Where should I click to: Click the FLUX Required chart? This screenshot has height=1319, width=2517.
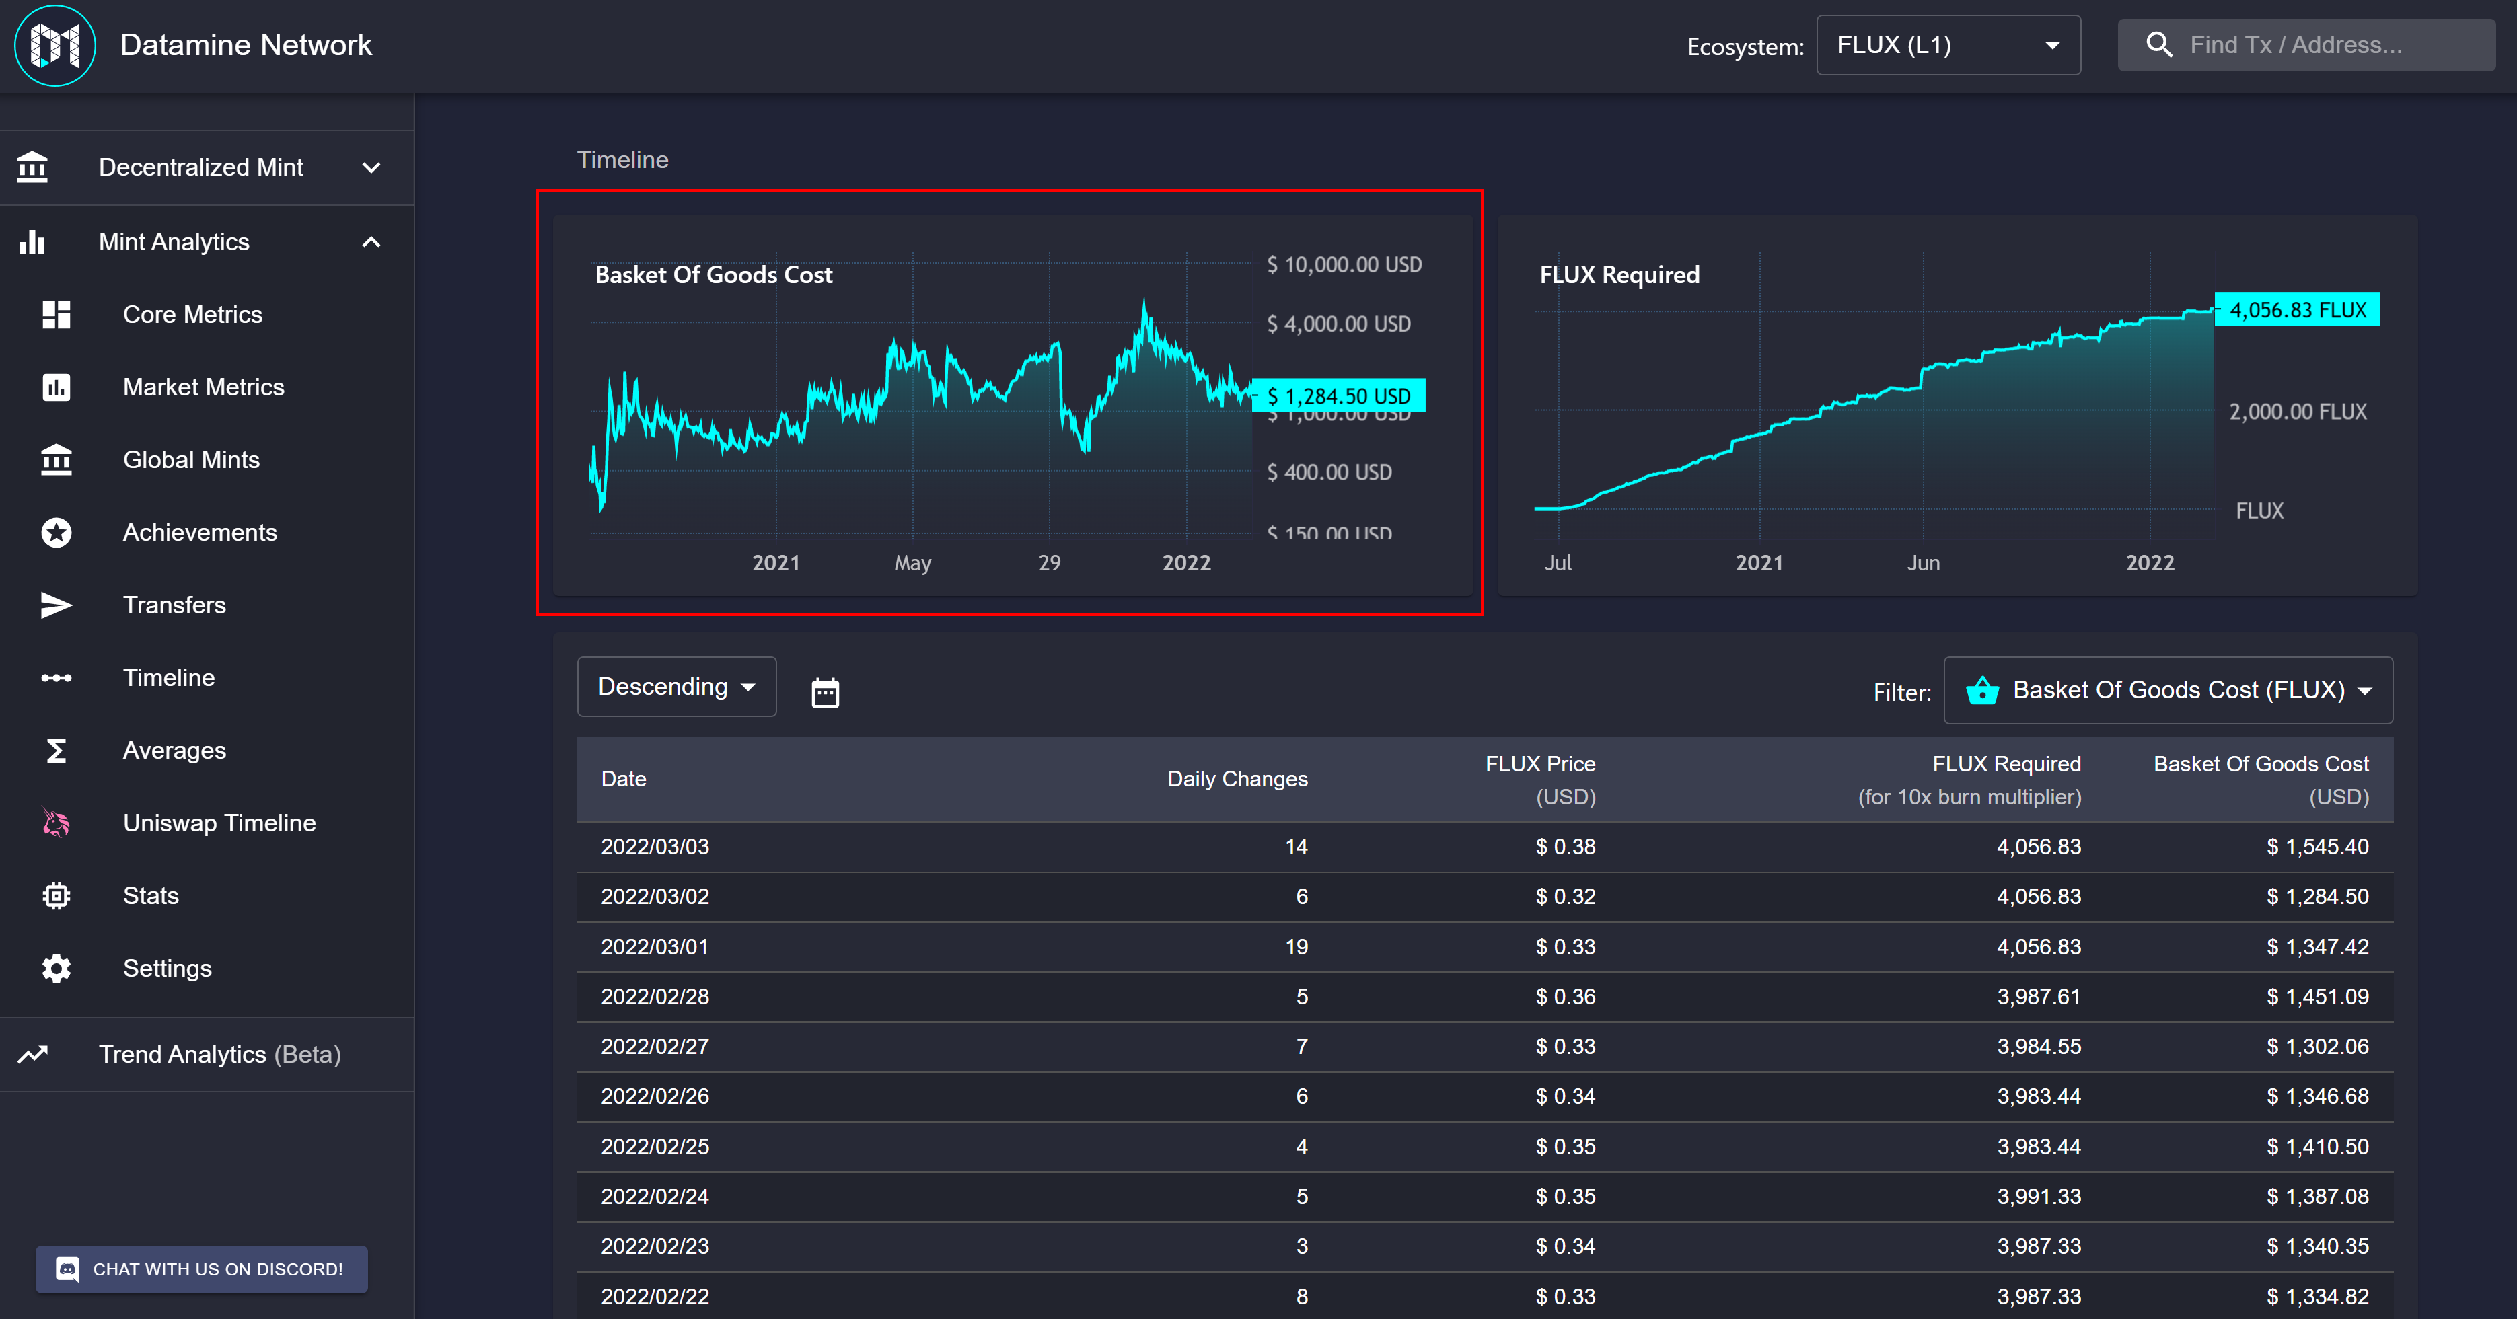[x=1957, y=404]
